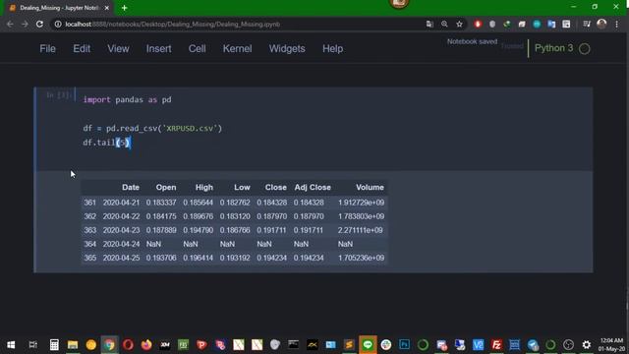Open Sublime Text from the taskbar
629x354 pixels.
tap(349, 345)
